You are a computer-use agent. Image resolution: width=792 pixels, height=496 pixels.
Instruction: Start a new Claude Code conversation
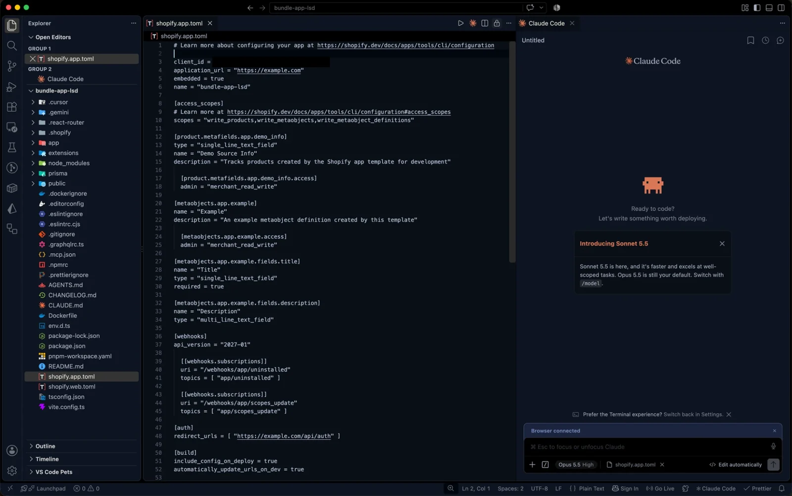point(780,41)
